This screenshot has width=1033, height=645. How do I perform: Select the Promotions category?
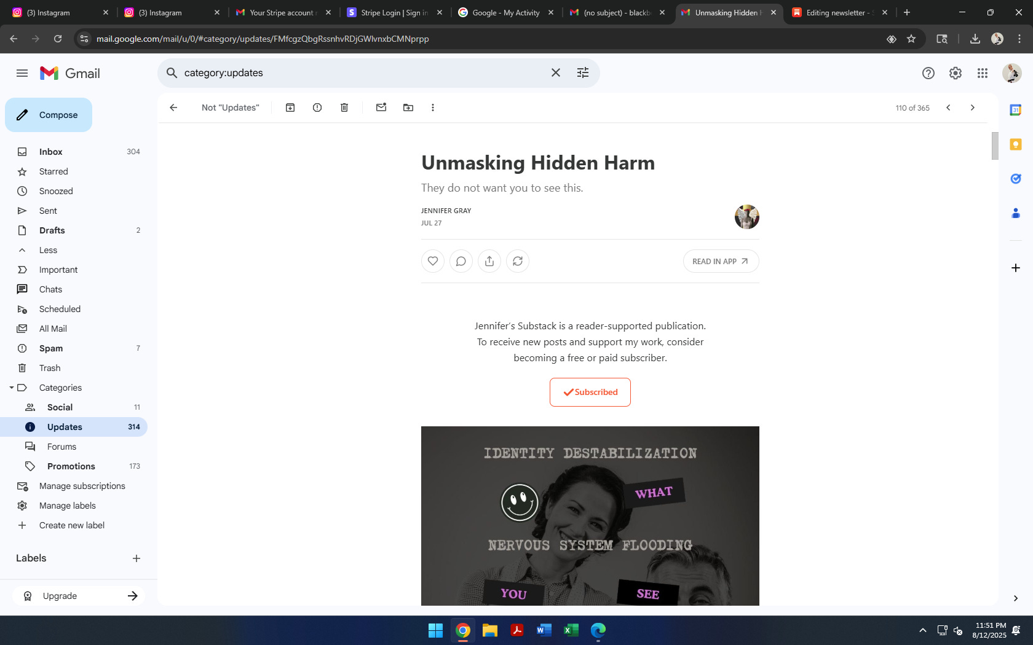point(74,466)
